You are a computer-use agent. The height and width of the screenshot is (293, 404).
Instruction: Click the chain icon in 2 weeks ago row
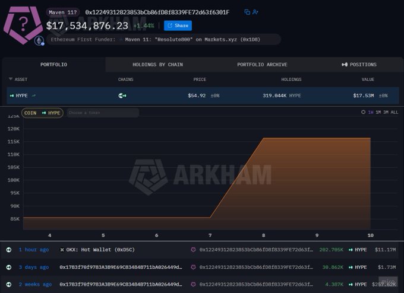(x=9, y=285)
